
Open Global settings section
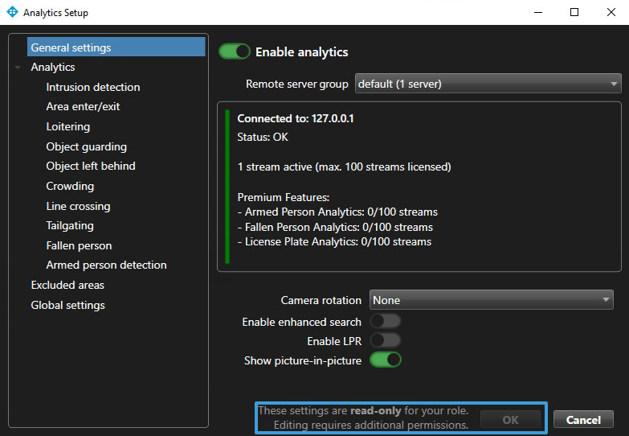point(67,305)
